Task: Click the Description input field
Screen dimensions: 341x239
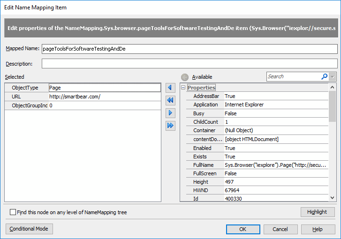Action: pyautogui.click(x=189, y=64)
